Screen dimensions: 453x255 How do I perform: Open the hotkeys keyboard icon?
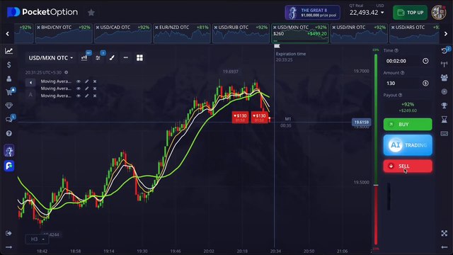(445, 133)
